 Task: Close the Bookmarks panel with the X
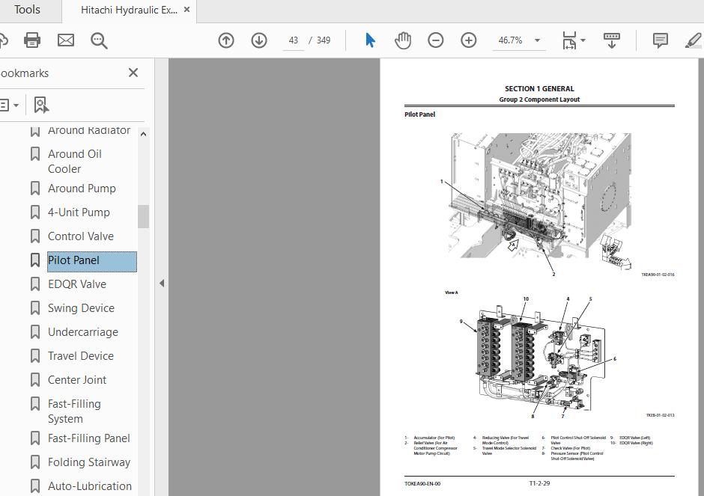tap(133, 73)
